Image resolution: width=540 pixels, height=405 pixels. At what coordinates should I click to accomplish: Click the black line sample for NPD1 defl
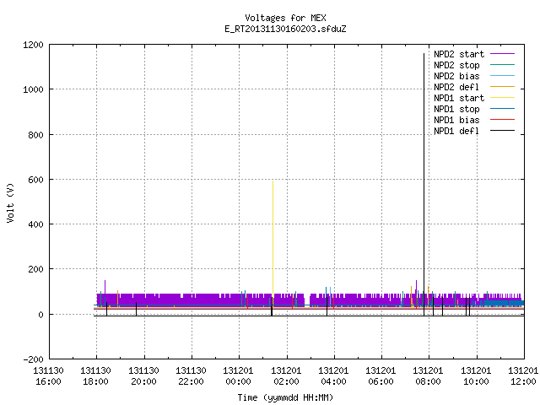pos(503,131)
